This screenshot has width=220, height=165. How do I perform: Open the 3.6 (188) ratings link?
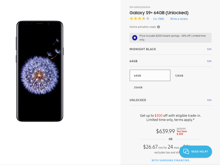(159, 19)
